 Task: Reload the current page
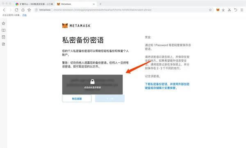16,10
